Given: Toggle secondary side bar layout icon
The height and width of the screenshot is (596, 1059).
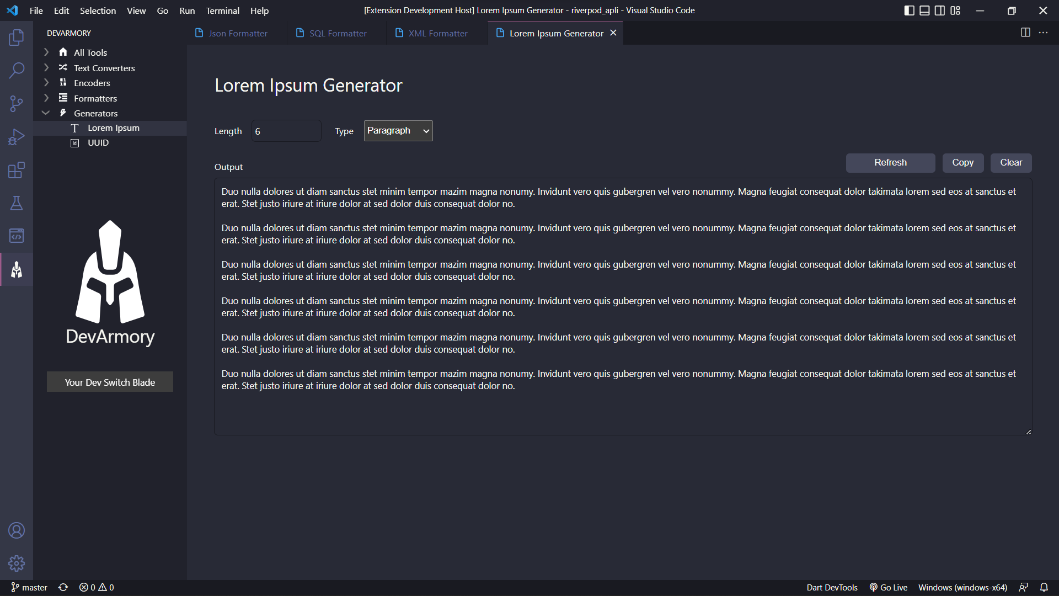Looking at the screenshot, I should tap(940, 10).
